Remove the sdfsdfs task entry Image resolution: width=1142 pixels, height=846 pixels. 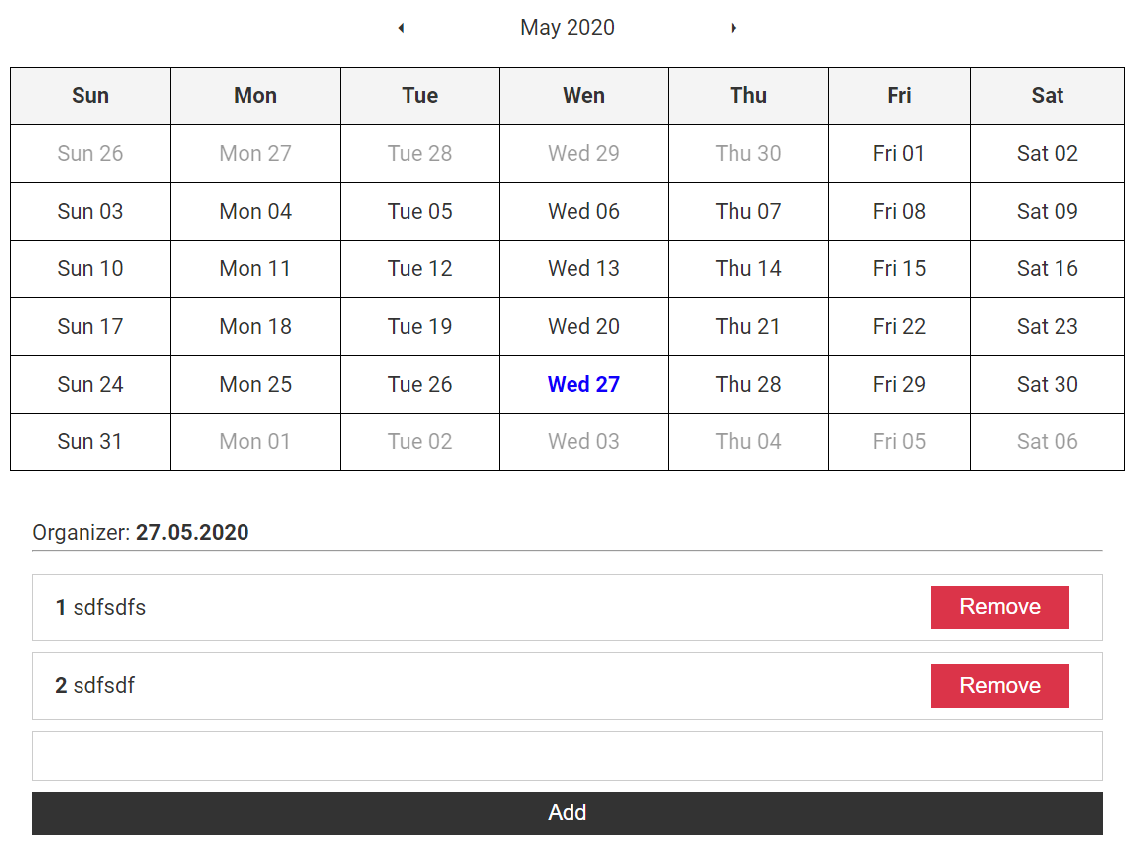point(999,607)
